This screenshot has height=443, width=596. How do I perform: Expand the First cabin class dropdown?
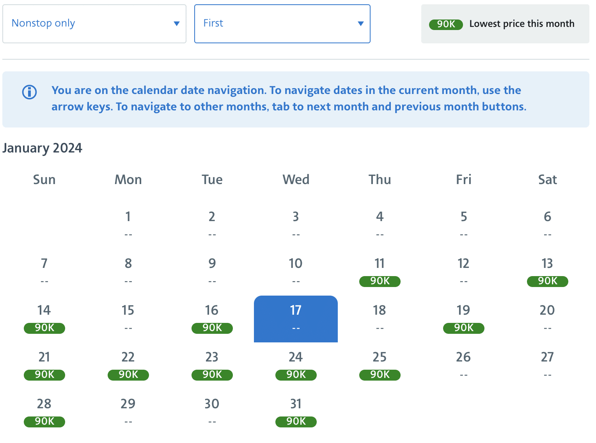coord(282,24)
